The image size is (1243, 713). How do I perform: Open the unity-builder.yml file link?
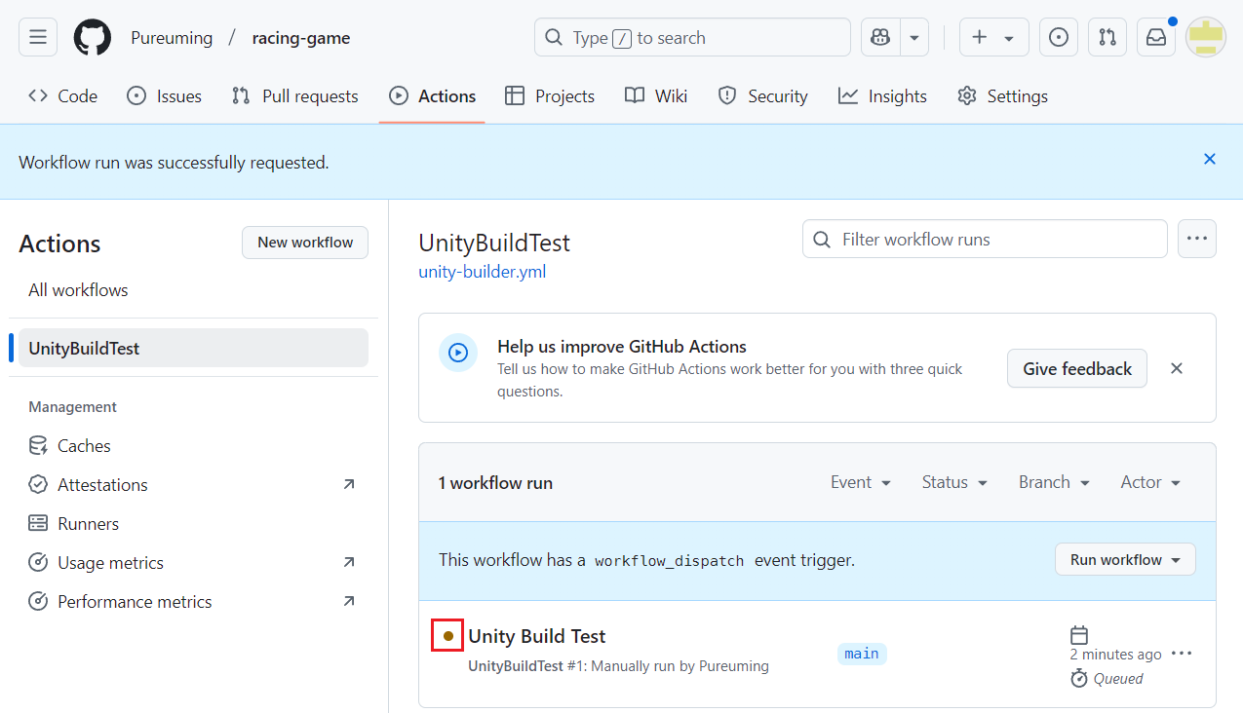click(483, 272)
